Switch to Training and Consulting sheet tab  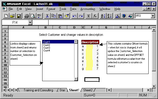[38, 90]
